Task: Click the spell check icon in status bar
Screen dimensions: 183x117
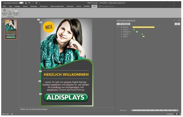Action: [x=12, y=114]
